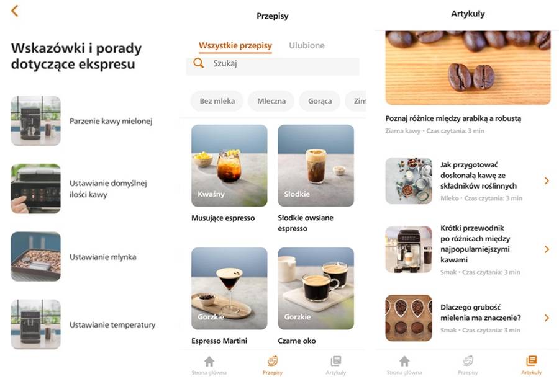Screen dimensions: 559x379
Task: Expand the grind thickness article chevron
Action: pos(547,318)
